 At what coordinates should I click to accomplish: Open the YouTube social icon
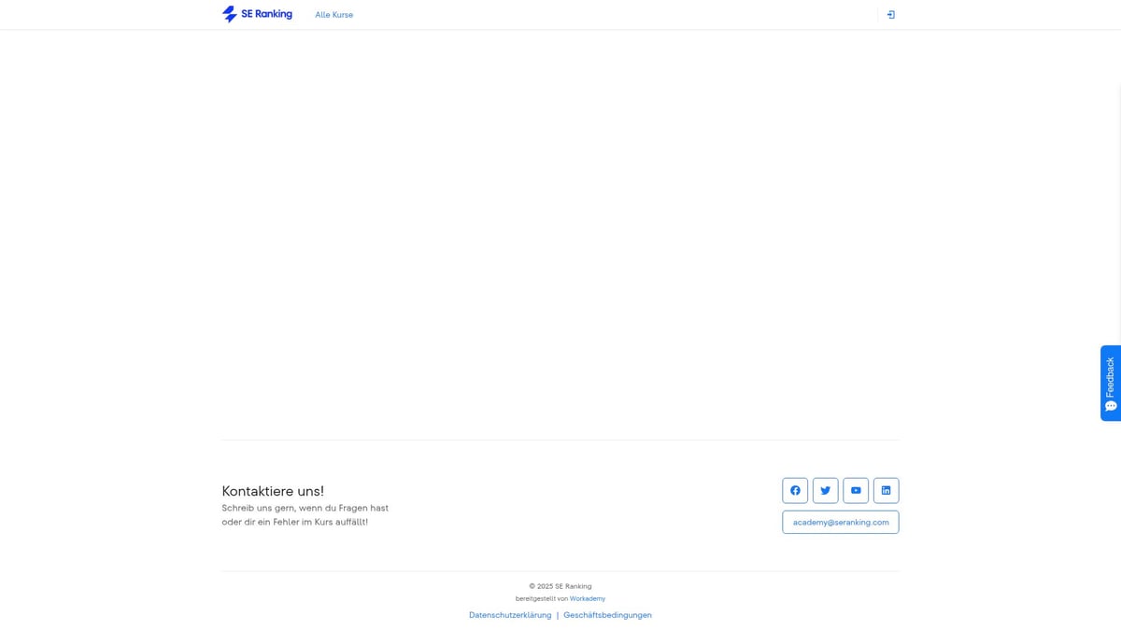click(x=856, y=490)
